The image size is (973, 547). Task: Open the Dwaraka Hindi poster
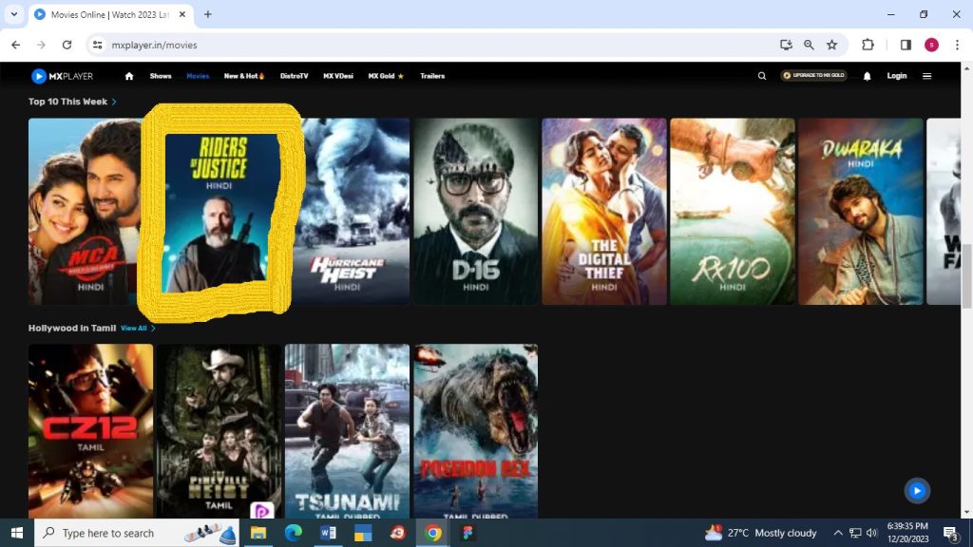[861, 212]
